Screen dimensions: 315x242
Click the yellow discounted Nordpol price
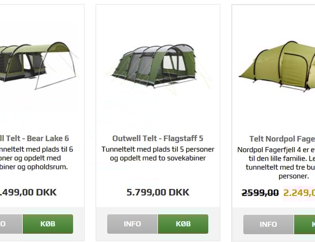[x=299, y=193]
